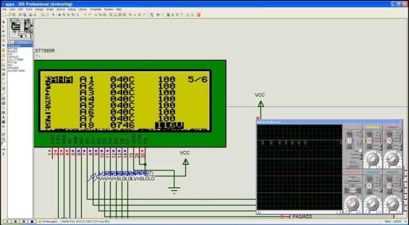Click the New Design toolbar icon
Image resolution: width=409 pixels, height=225 pixels.
click(4, 15)
